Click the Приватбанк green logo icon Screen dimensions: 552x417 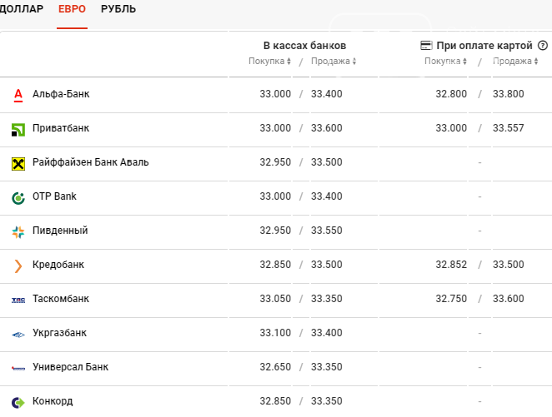click(x=18, y=130)
